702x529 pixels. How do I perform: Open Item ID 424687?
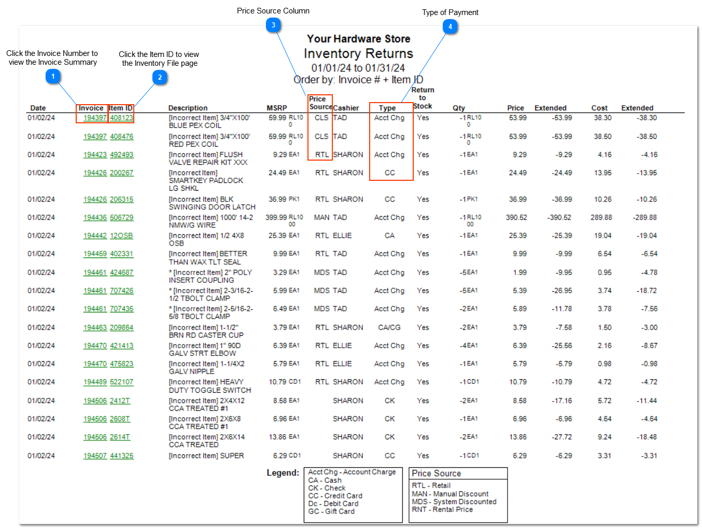pyautogui.click(x=121, y=273)
